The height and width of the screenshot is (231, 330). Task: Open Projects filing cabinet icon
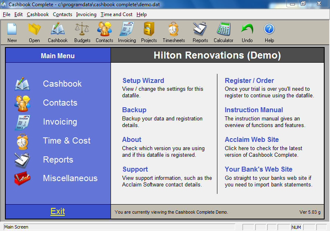point(149,29)
